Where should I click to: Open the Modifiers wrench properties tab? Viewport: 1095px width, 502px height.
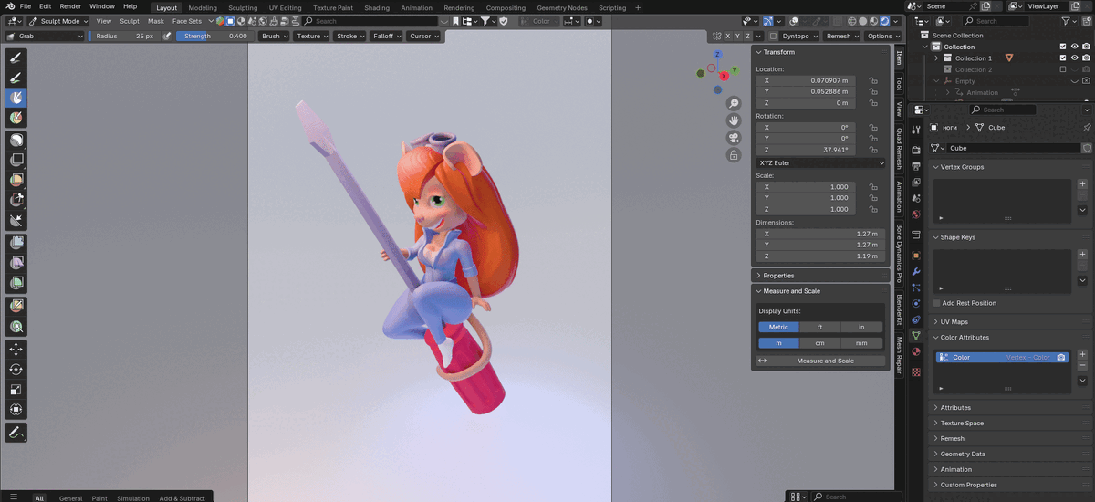916,272
